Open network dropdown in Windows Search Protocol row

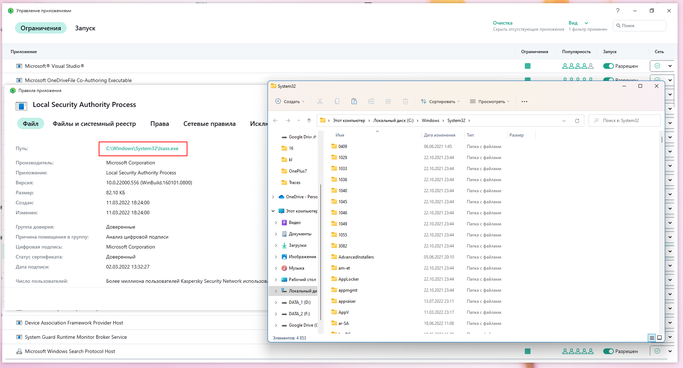[670, 351]
